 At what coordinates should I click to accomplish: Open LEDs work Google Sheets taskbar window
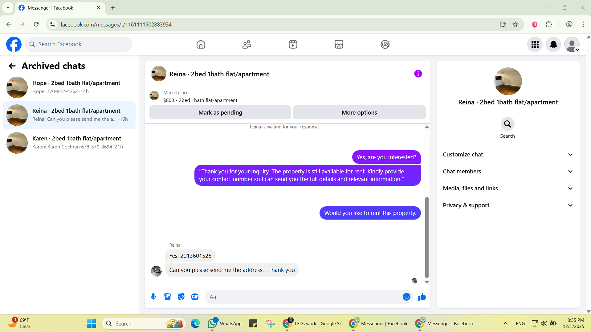[312, 323]
